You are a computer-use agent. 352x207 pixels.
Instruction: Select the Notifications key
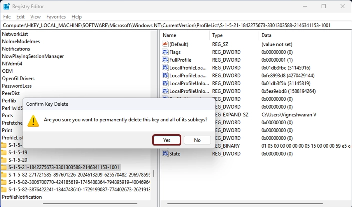[x=16, y=49]
